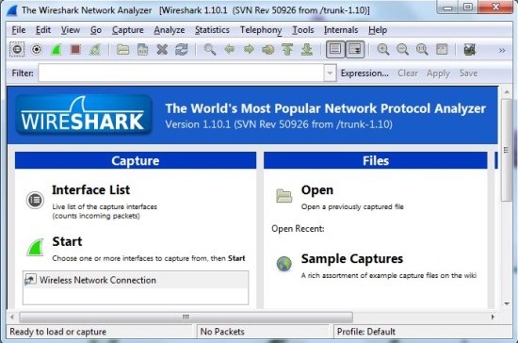Zoom in using the toolbar magnifier plus

[x=383, y=50]
